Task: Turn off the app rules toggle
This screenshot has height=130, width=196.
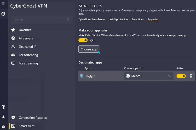Action: (x=83, y=40)
